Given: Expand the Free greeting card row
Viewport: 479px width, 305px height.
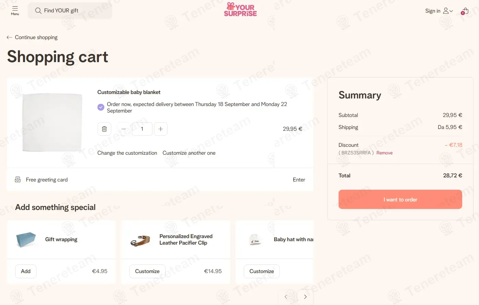Looking at the screenshot, I should click(299, 180).
